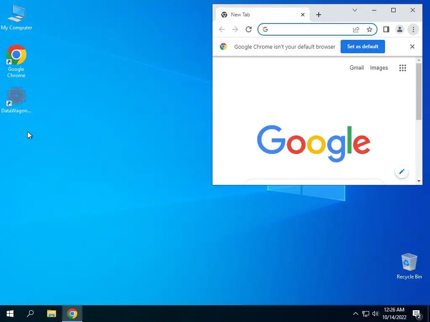Open Chrome's three-dot menu
The image size is (430, 322).
point(413,29)
